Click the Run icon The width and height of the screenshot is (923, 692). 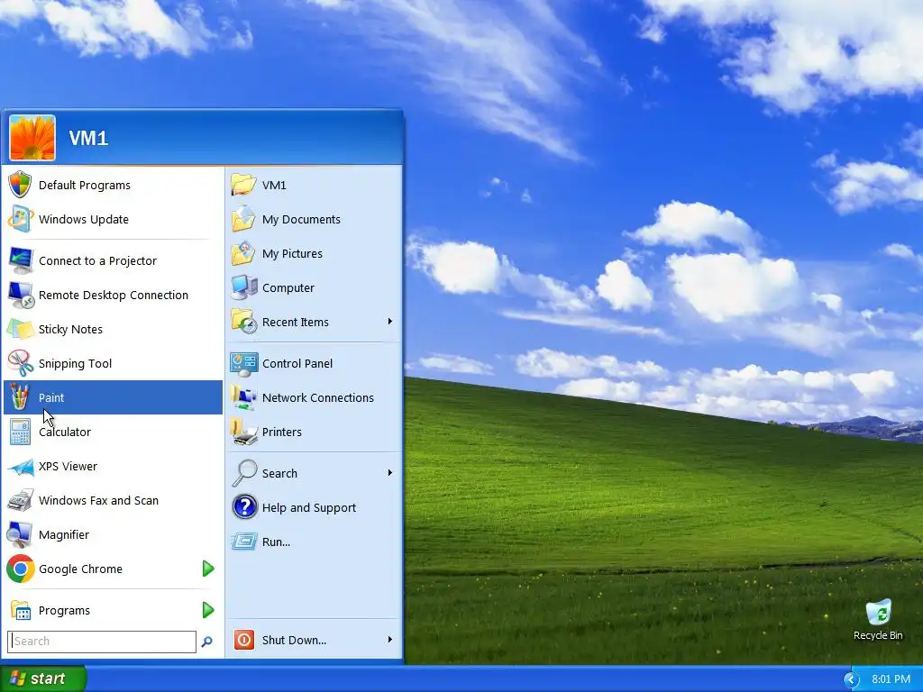point(243,542)
